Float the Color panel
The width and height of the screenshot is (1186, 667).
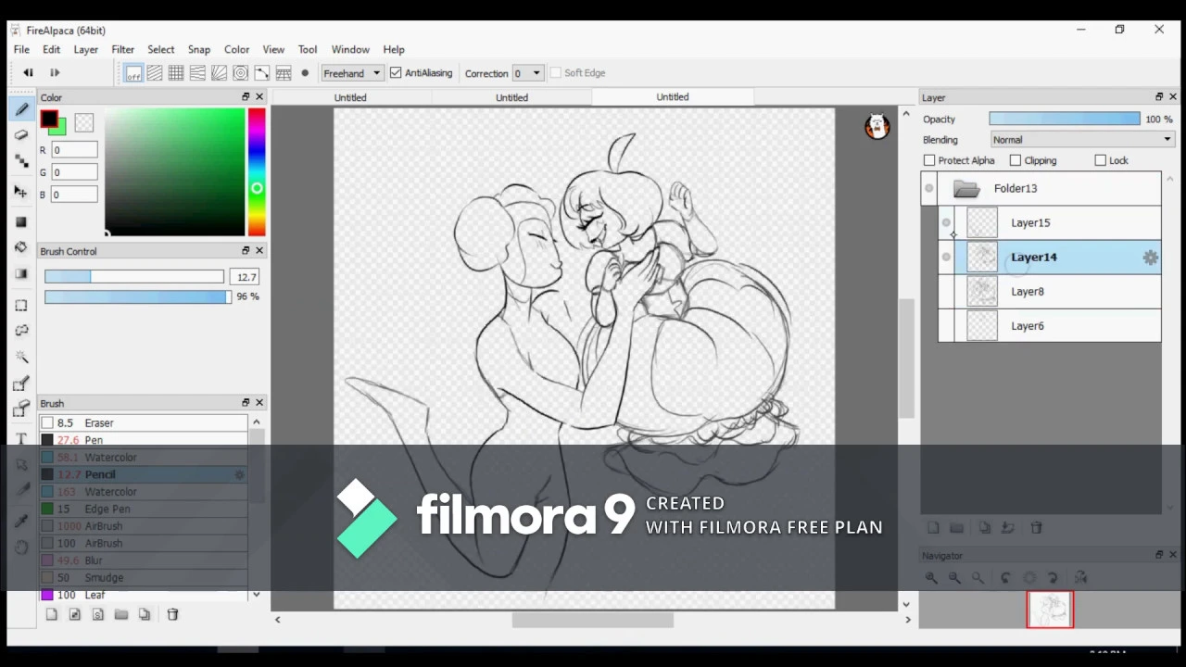(246, 97)
